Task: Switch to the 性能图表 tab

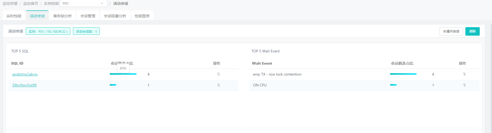Action: tap(142, 16)
